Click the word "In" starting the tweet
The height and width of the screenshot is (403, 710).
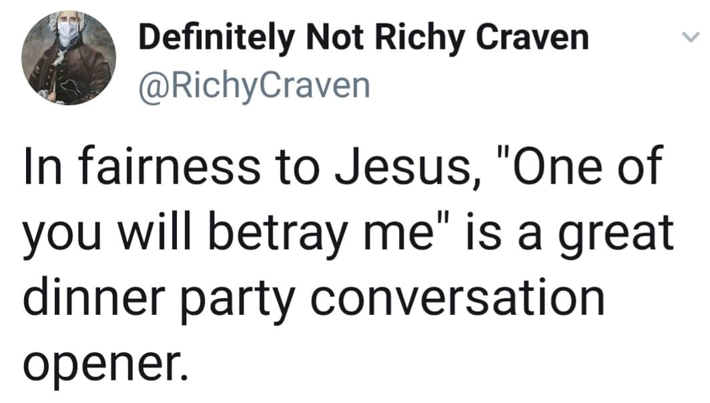(x=41, y=168)
